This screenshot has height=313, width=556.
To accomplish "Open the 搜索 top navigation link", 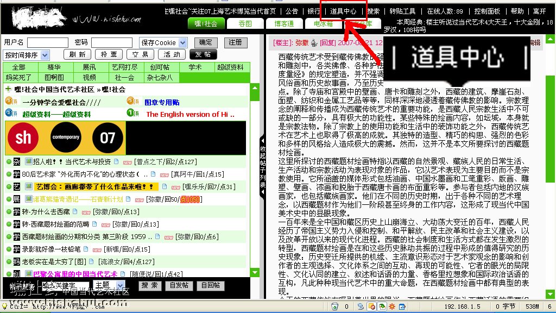I will (374, 11).
